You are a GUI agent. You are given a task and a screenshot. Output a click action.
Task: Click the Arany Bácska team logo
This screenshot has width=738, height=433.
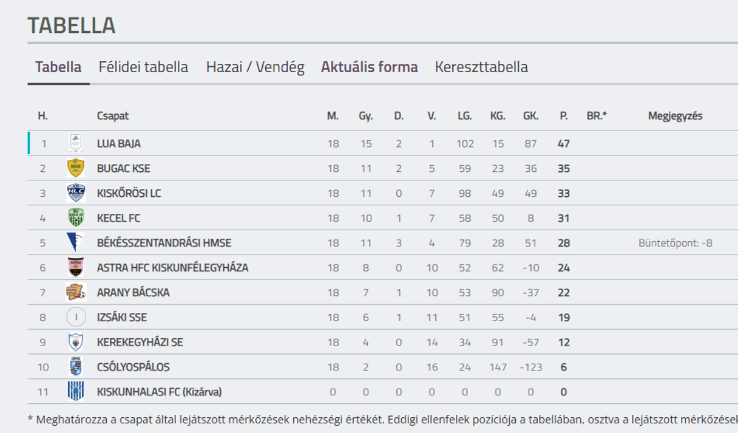tap(76, 292)
